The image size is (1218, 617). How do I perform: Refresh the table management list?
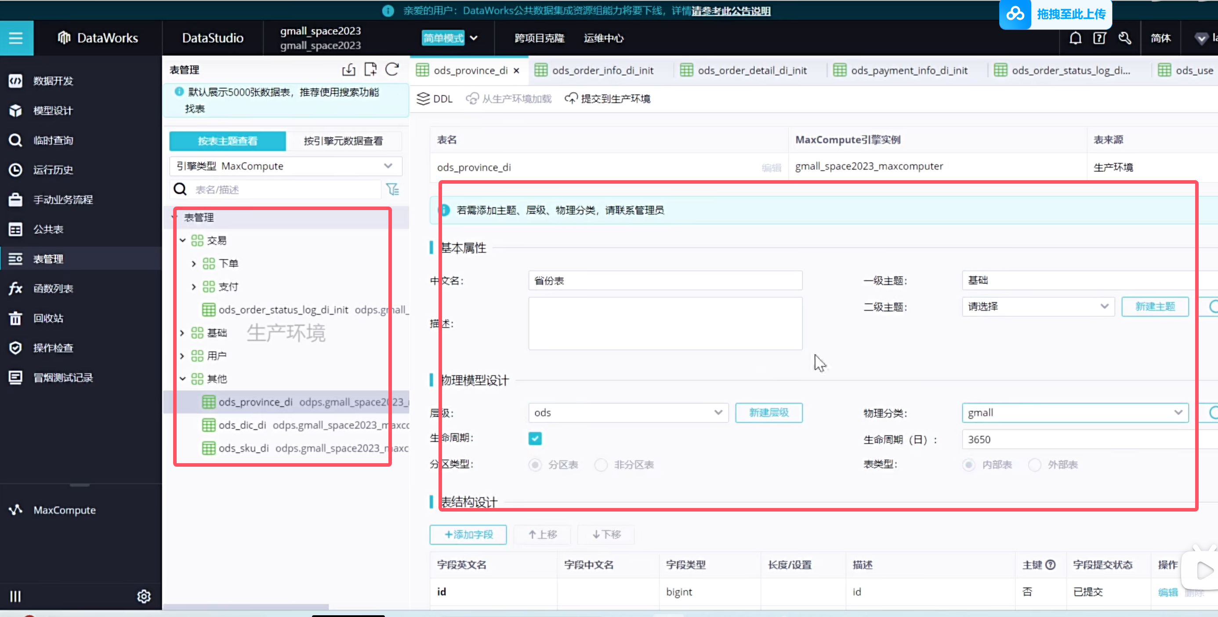point(392,69)
